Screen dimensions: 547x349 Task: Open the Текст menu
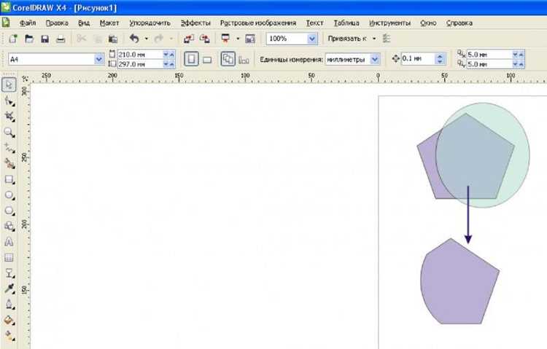314,23
